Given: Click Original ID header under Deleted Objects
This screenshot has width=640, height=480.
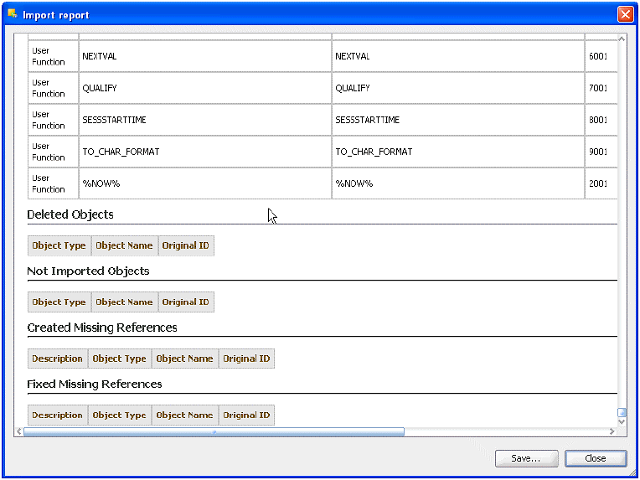Looking at the screenshot, I should [186, 245].
